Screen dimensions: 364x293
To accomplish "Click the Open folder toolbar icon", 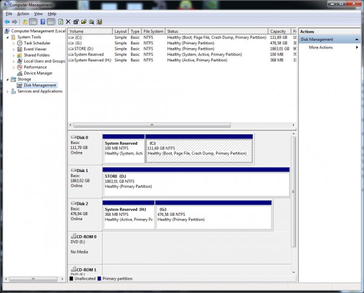I will (84, 22).
